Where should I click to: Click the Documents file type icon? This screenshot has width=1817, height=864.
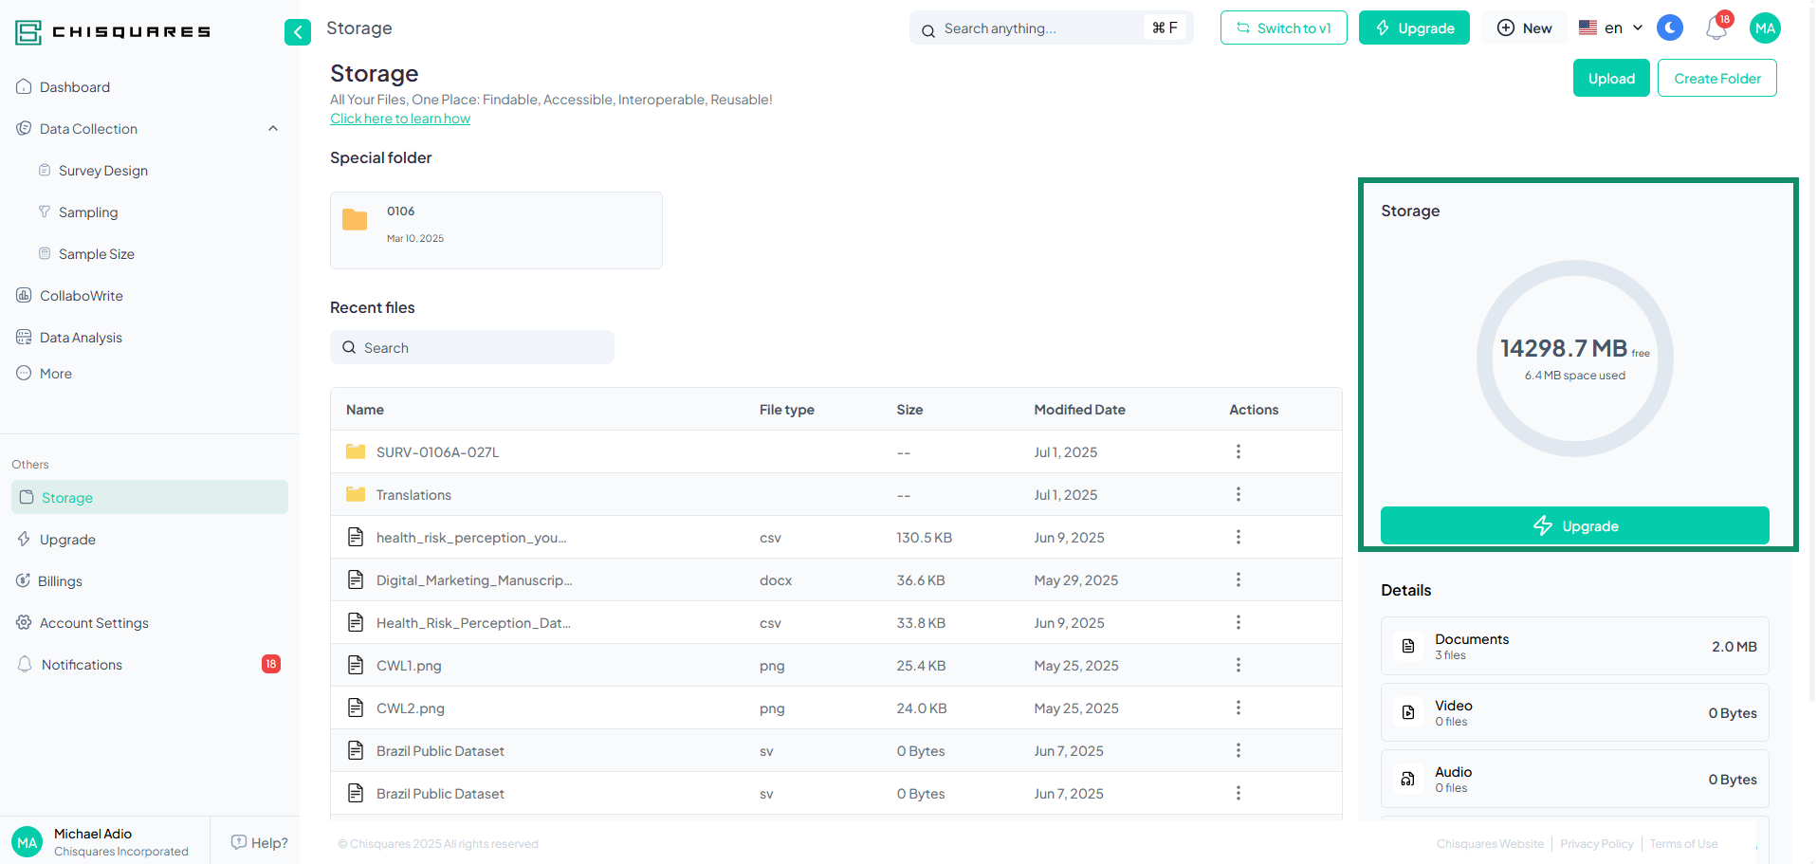click(1408, 646)
